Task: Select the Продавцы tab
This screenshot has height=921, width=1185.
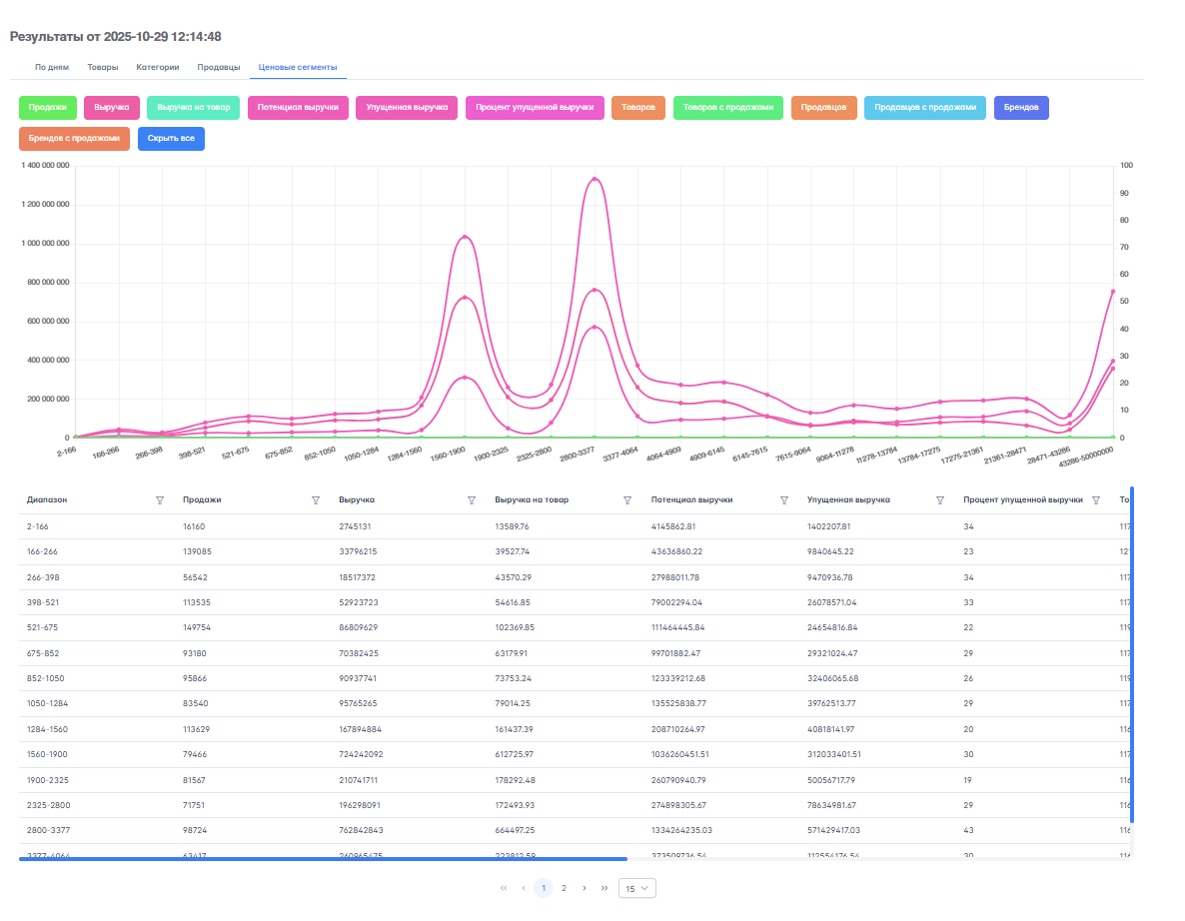Action: (218, 67)
